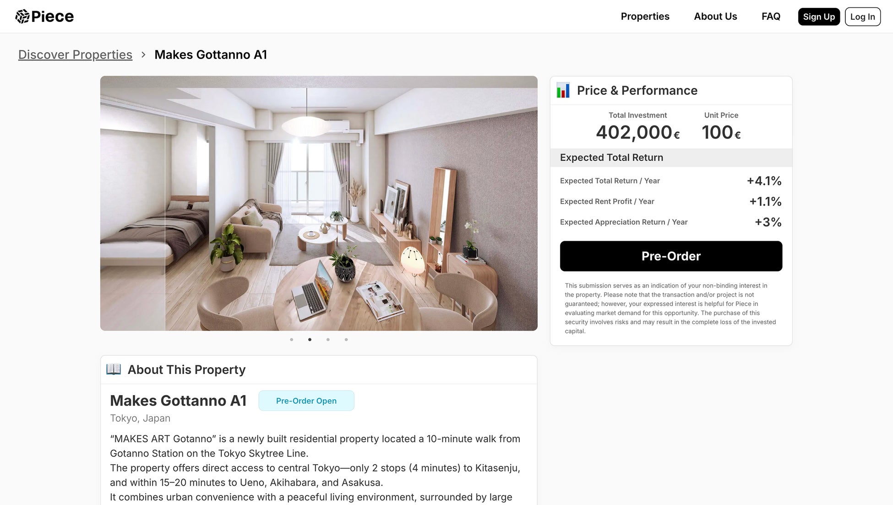This screenshot has width=893, height=505.
Task: Click the Log In button
Action: coord(863,16)
